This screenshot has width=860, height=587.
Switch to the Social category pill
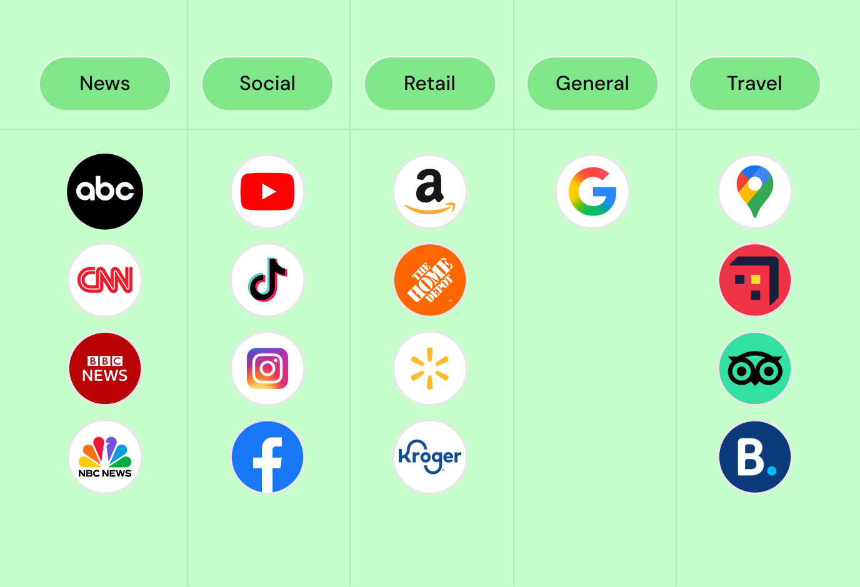coord(267,84)
